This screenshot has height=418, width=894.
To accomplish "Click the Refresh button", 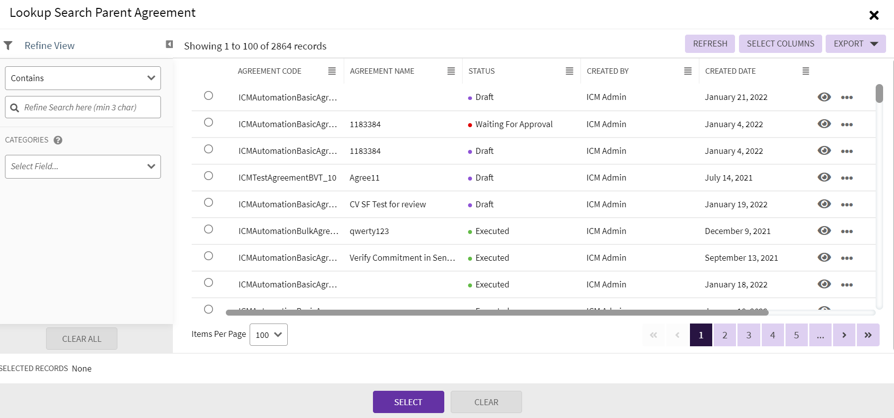I will coord(710,44).
